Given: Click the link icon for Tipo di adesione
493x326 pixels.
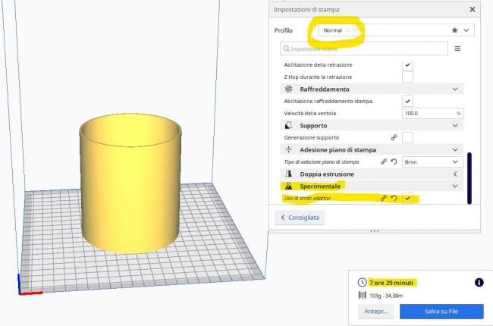Looking at the screenshot, I should 384,161.
